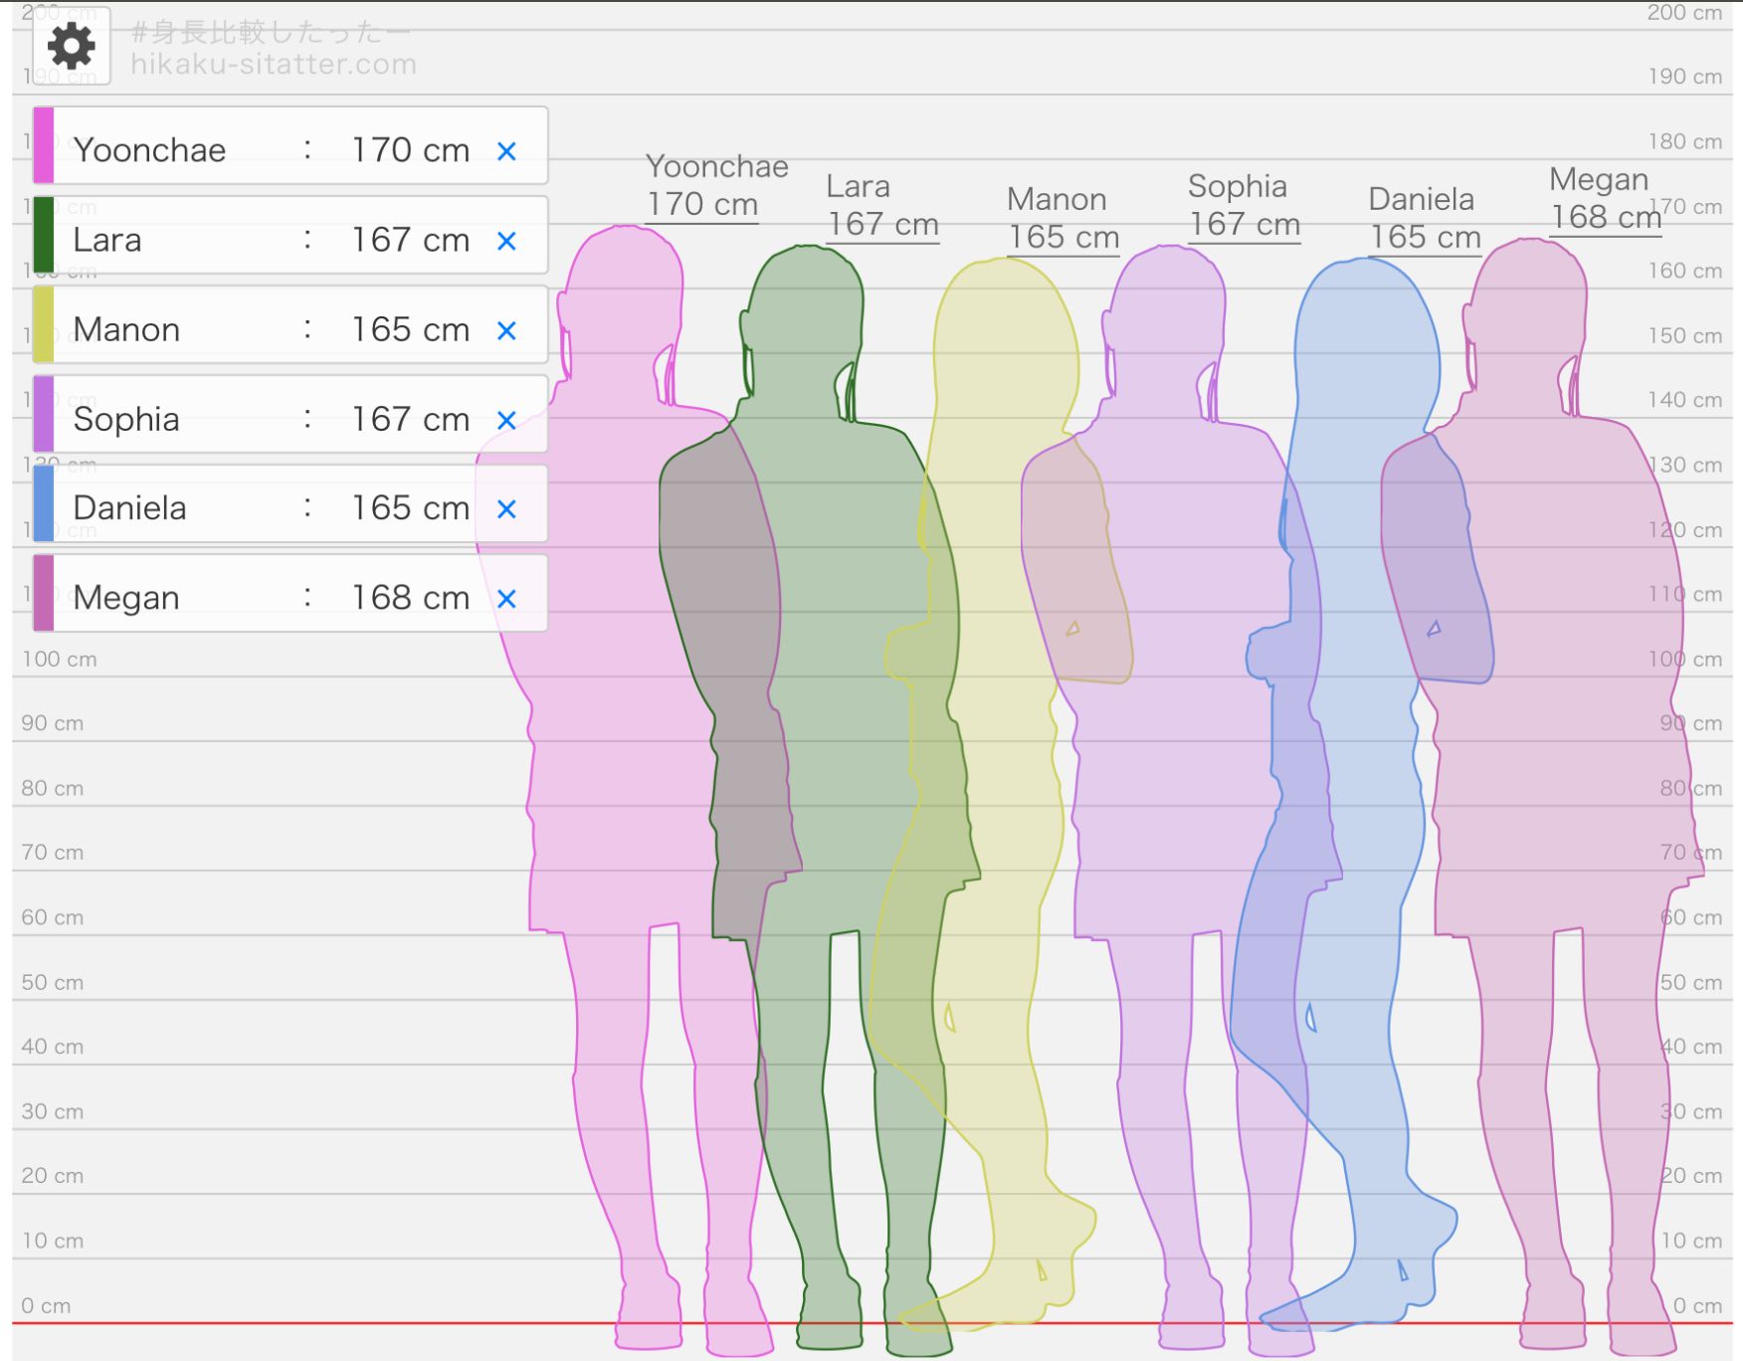Remove Sophia with the blue X
1743x1361 pixels.
coord(506,420)
